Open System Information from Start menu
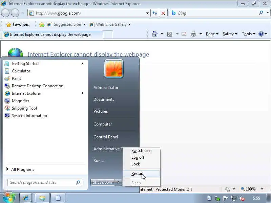Screen dimensions: 271x203 pos(45,115)
